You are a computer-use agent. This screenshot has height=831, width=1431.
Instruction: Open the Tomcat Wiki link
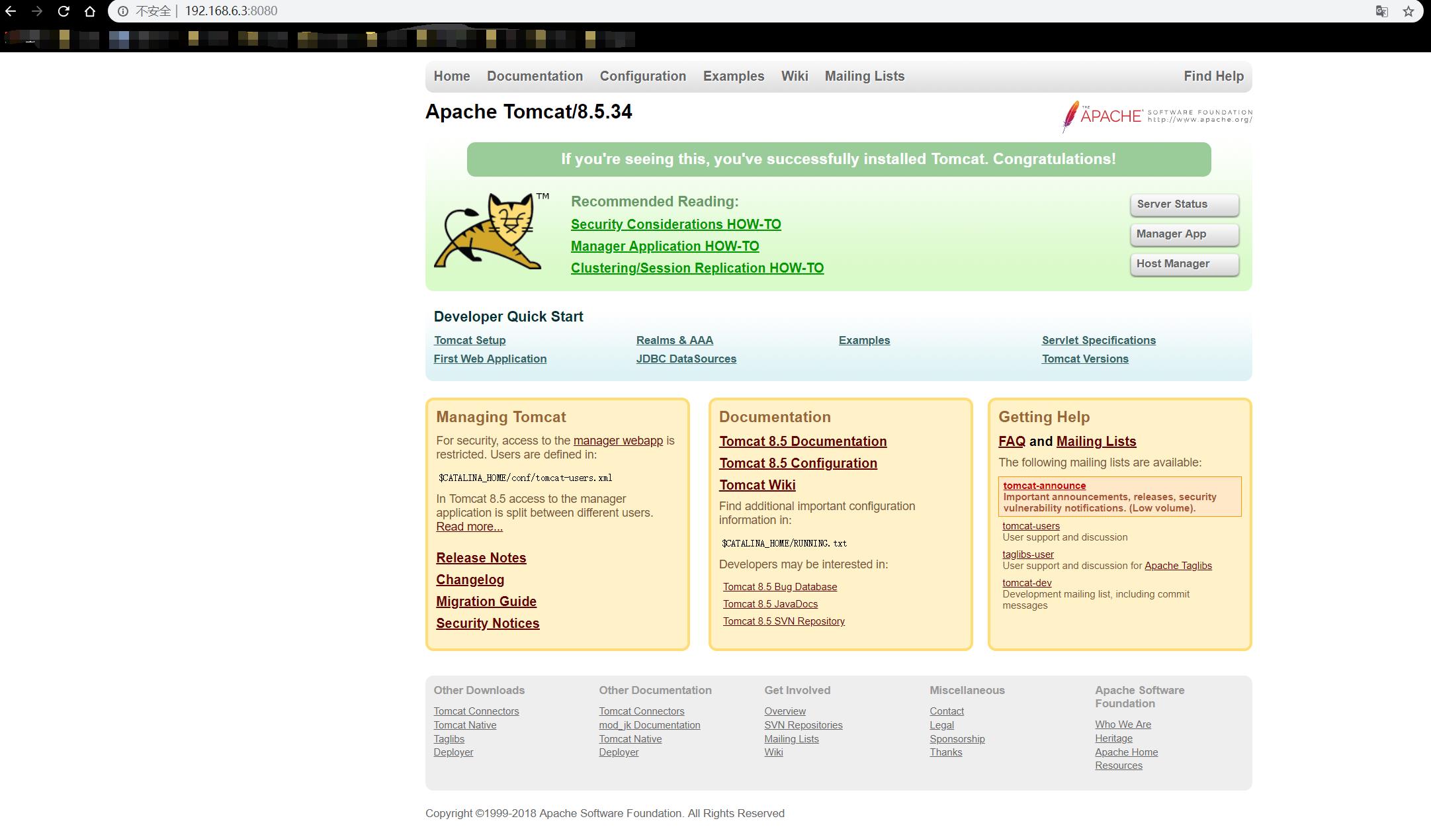tap(758, 485)
